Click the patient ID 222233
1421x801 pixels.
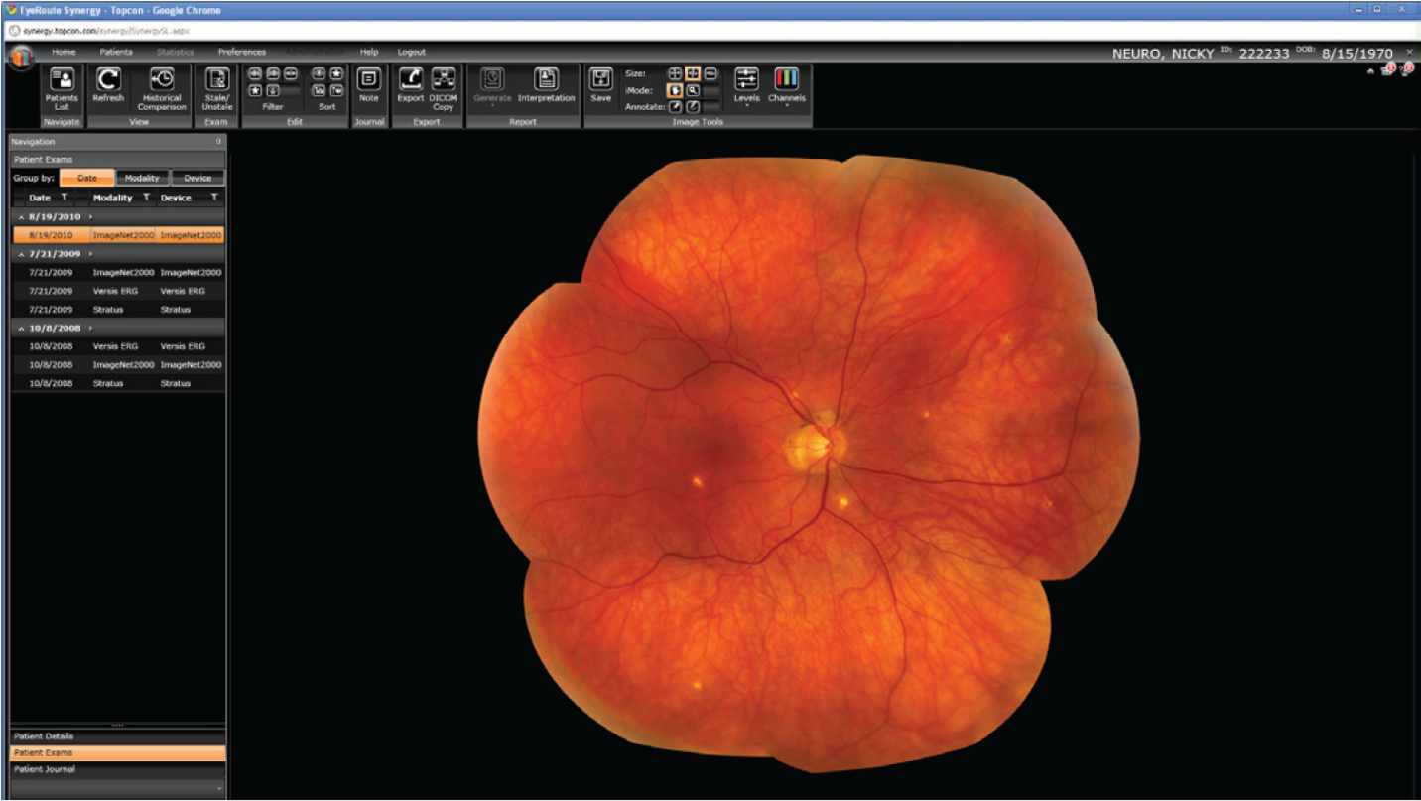1262,53
